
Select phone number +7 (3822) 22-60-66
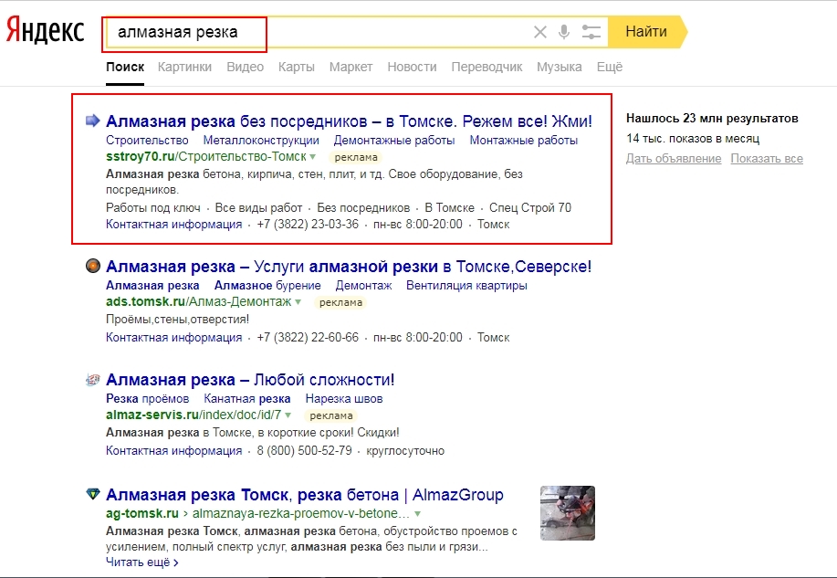click(x=308, y=338)
